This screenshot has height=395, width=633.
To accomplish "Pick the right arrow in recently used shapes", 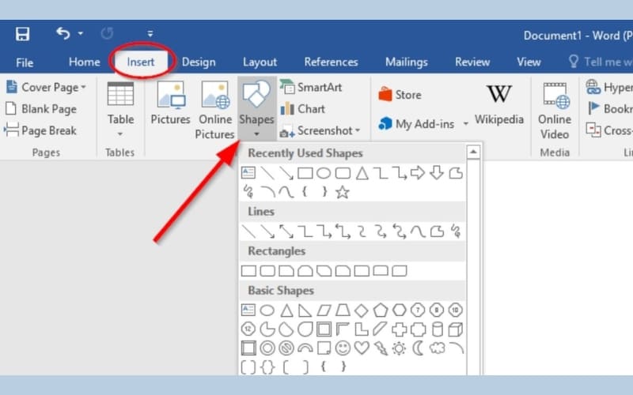I will tap(418, 173).
